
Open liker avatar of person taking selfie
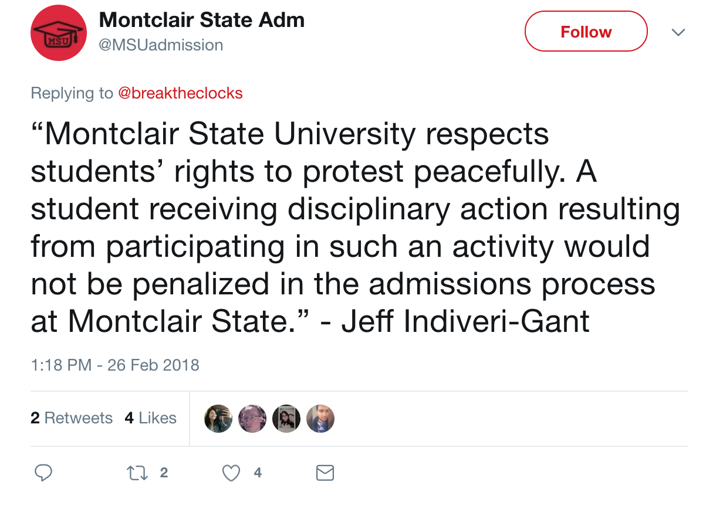[x=218, y=419]
